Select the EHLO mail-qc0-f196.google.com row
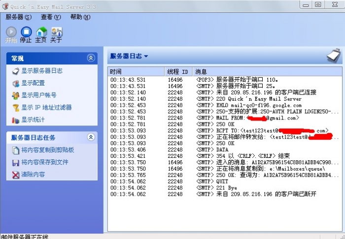The height and width of the screenshot is (239, 345). point(225,105)
